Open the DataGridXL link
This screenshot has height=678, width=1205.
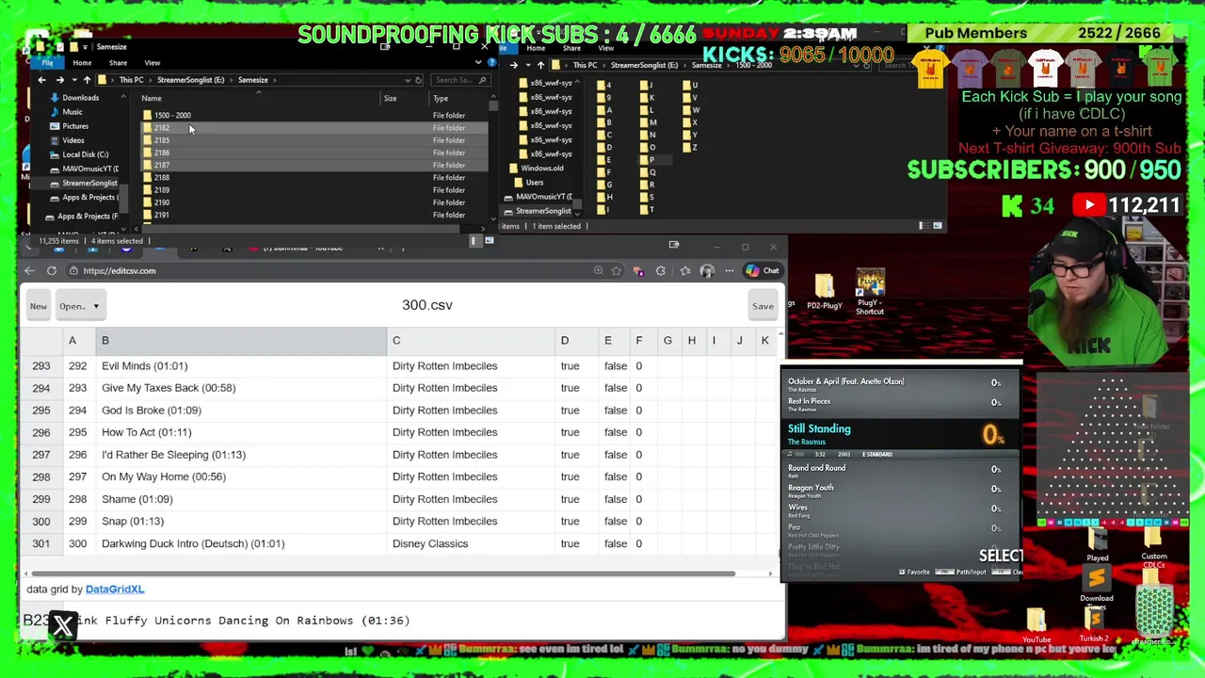click(x=115, y=589)
